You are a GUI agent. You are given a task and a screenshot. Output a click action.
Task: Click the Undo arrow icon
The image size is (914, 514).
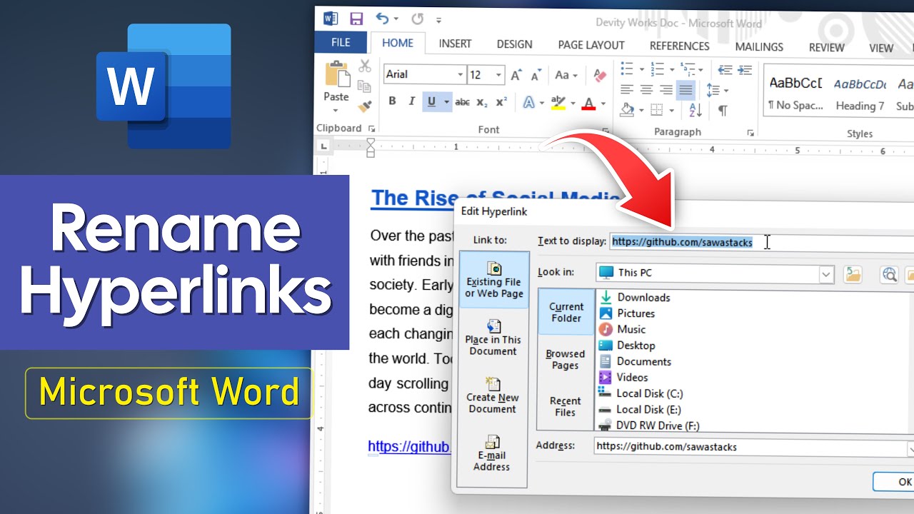383,19
